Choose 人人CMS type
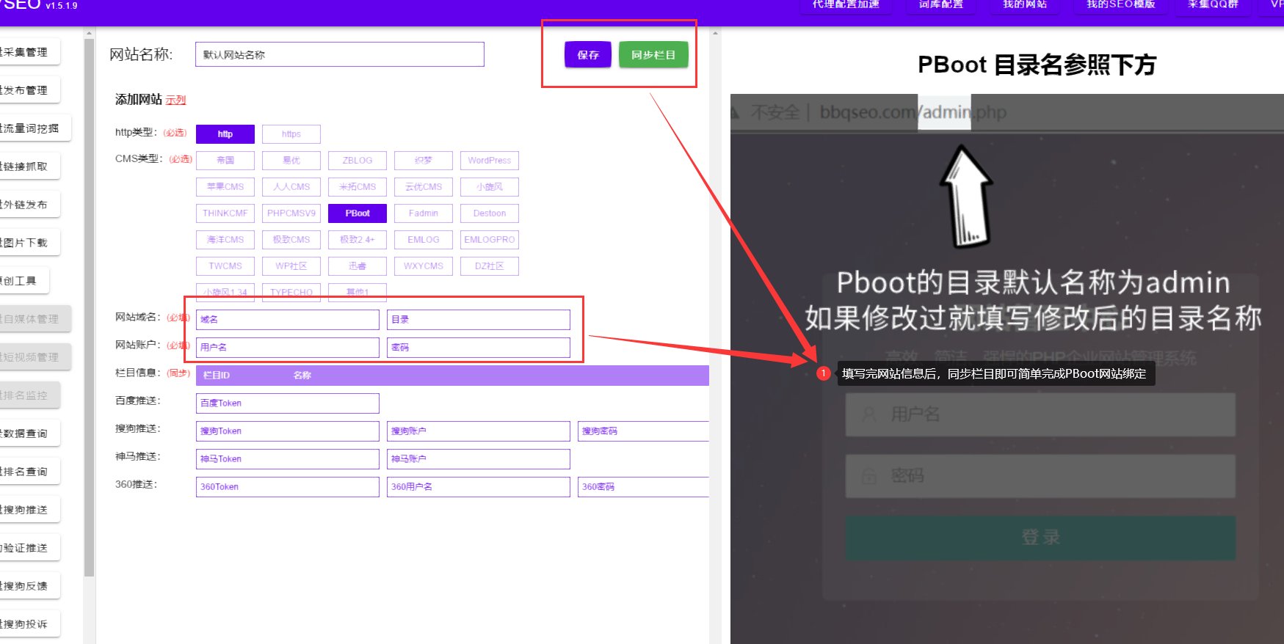The height and width of the screenshot is (644, 1284). 291,187
